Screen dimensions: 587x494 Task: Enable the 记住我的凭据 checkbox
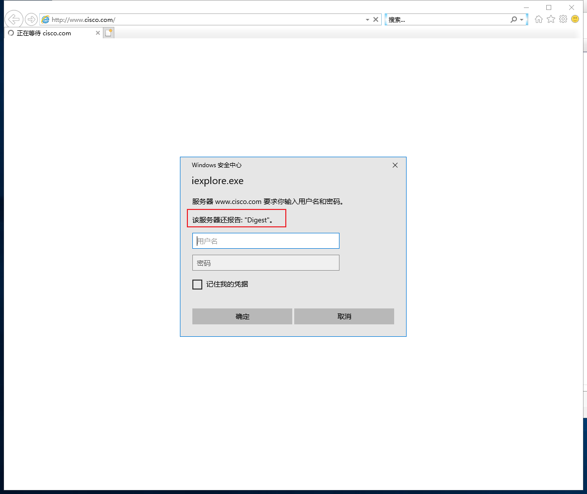pyautogui.click(x=197, y=285)
